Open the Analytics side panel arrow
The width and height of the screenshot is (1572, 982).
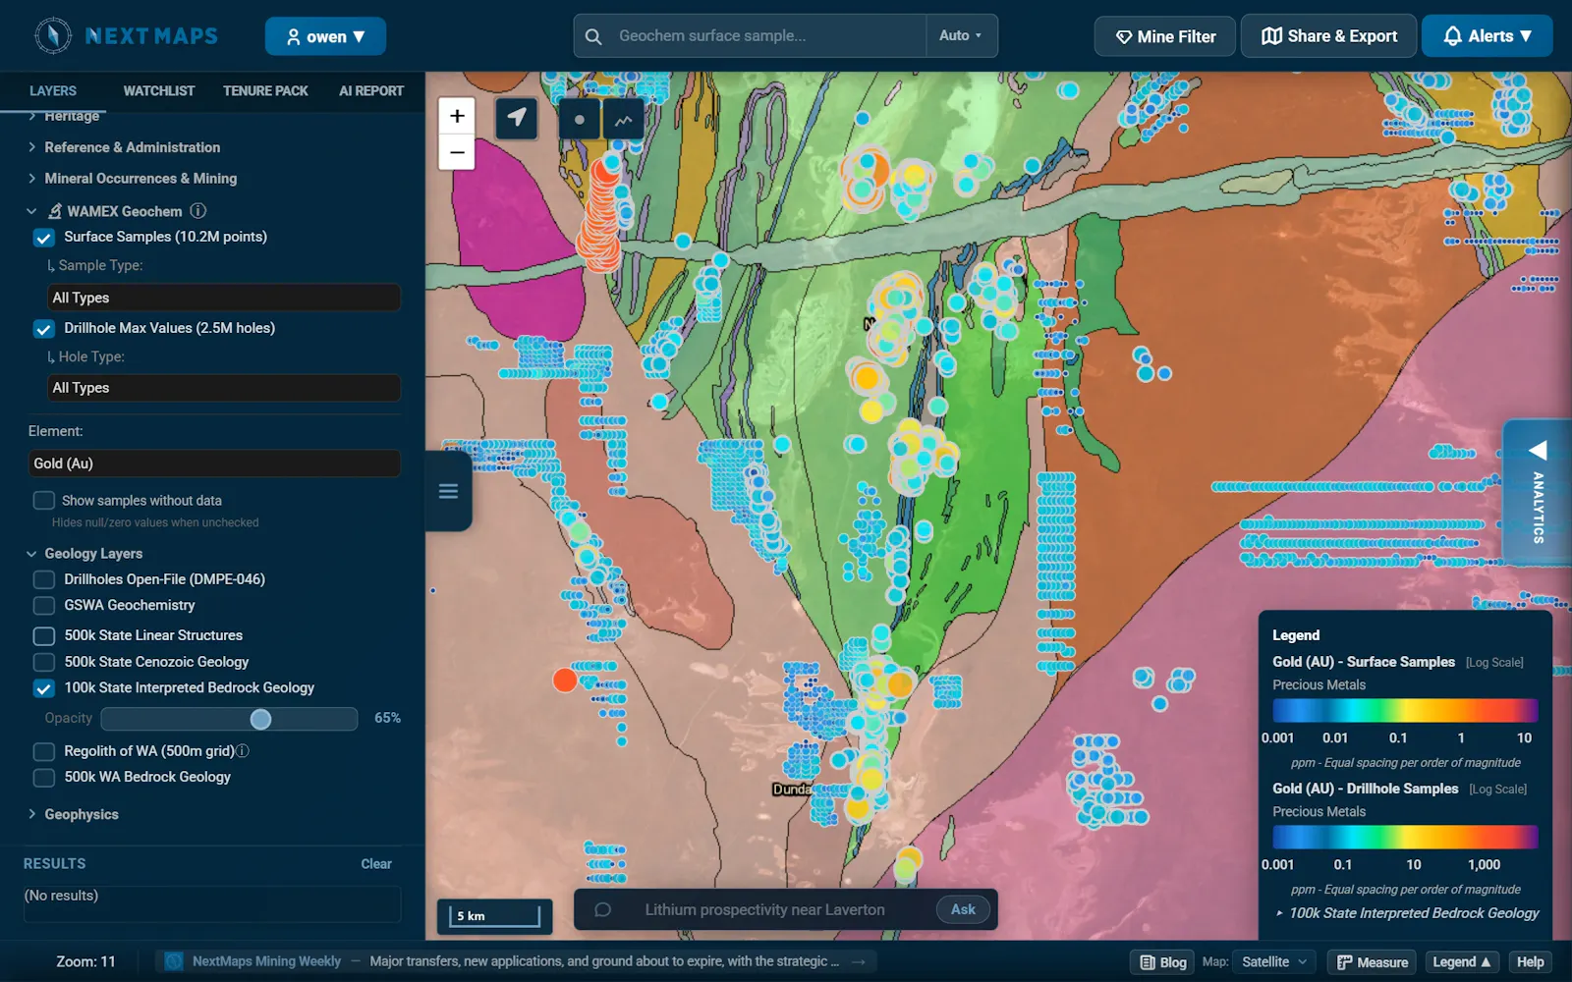tap(1538, 450)
